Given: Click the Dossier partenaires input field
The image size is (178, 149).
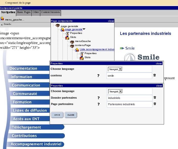Looking at the screenshot, I should [x=129, y=98].
